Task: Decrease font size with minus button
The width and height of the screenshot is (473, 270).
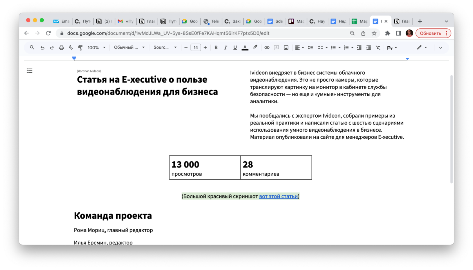Action: click(186, 47)
